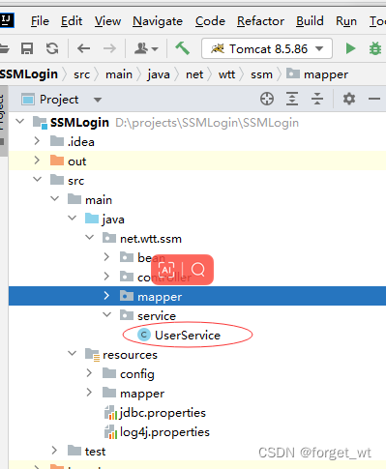Click the AI recognition overlay icon
The height and width of the screenshot is (469, 386).
pyautogui.click(x=166, y=270)
